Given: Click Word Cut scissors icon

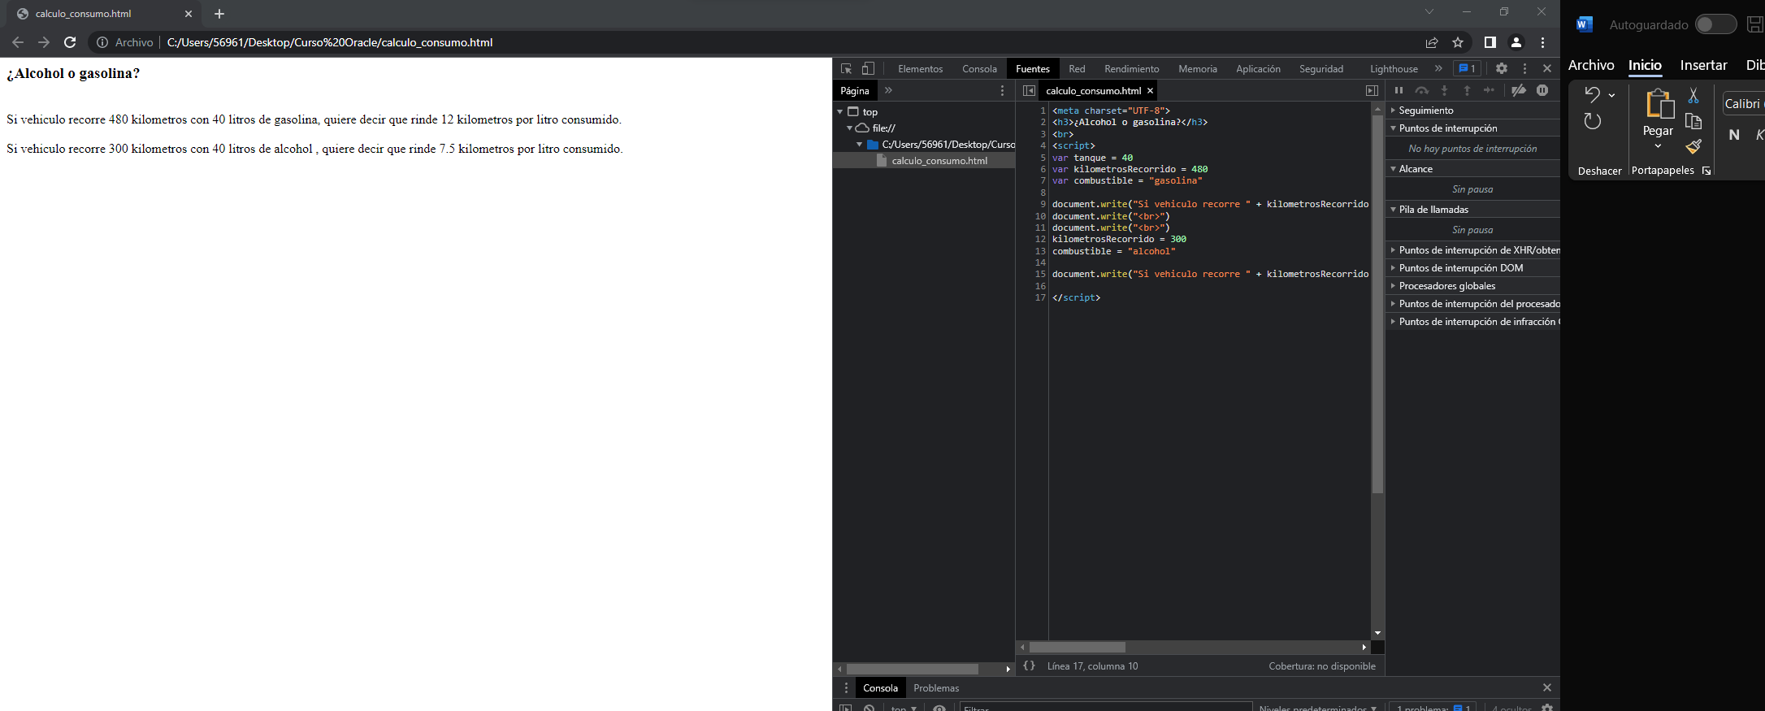Looking at the screenshot, I should [1693, 96].
